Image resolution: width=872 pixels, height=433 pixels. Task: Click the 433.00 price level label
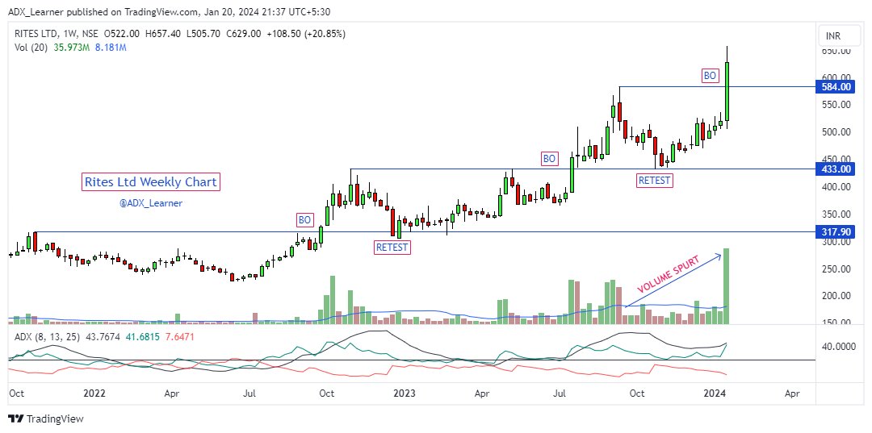[x=836, y=169]
